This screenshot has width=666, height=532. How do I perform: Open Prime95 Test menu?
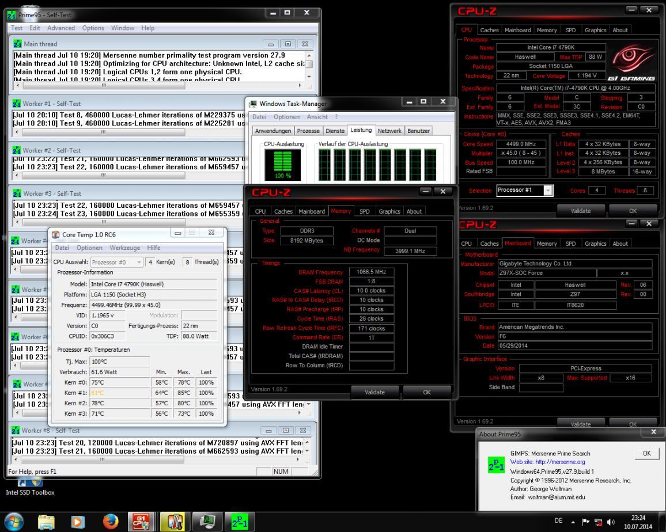coord(17,28)
